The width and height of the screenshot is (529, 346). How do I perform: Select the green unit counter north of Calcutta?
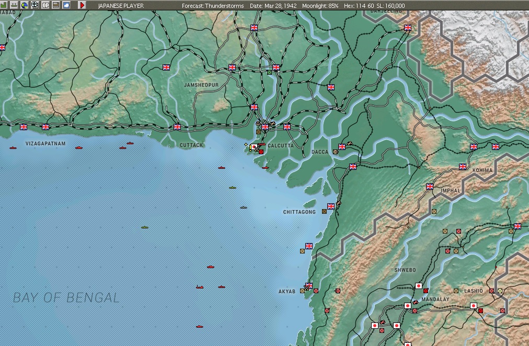point(269,72)
